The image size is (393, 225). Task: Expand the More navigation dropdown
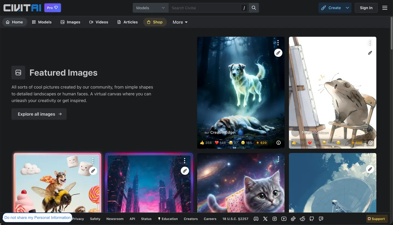(x=180, y=22)
